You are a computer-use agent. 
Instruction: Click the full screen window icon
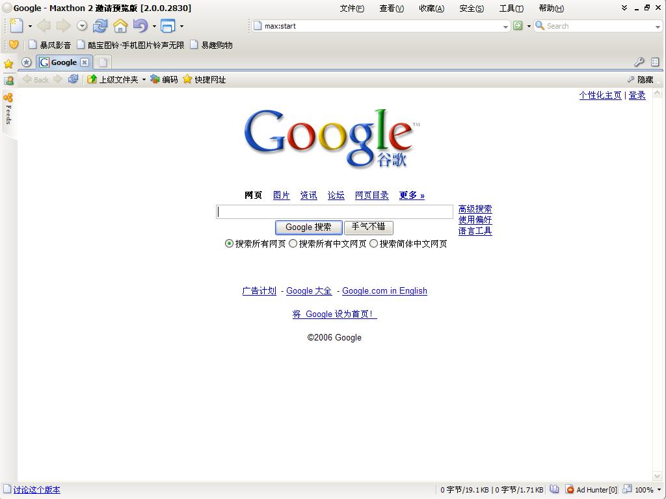coord(168,26)
